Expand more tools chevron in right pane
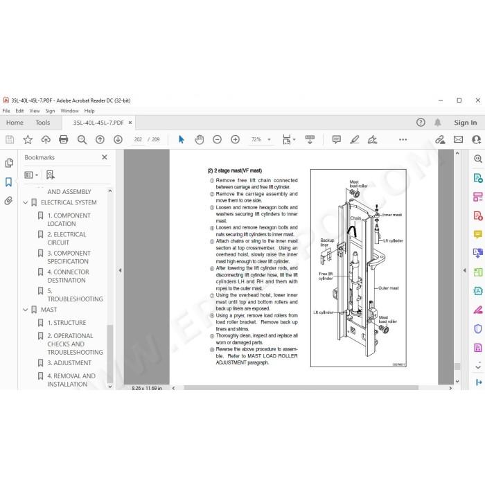Screen dimensions: 485x485 478,367
